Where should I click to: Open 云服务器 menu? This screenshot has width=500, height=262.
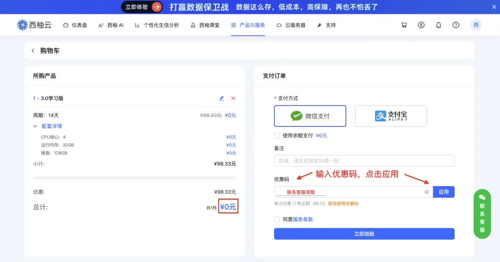click(x=291, y=25)
